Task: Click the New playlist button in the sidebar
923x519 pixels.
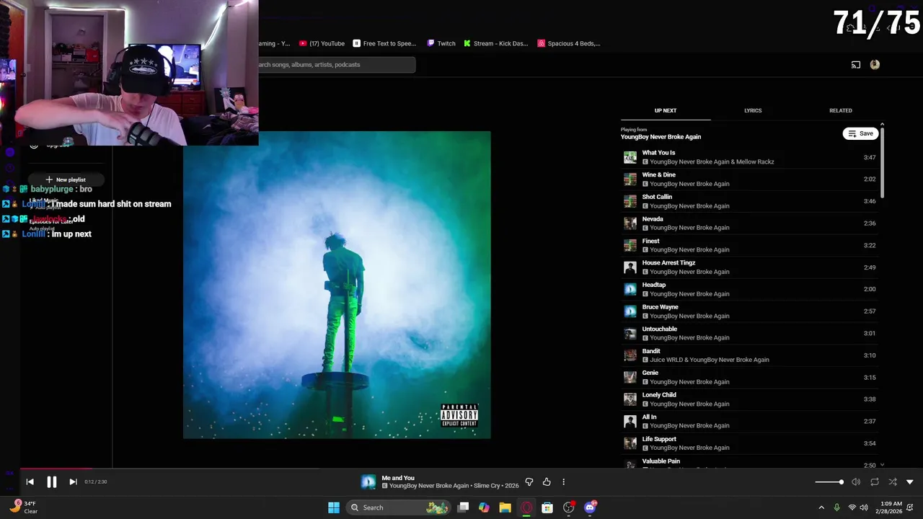Action: pos(66,179)
